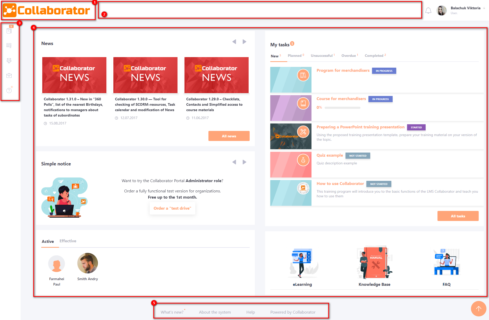The width and height of the screenshot is (489, 320).
Task: Click the Quiz example pink thumbnail
Action: pos(291,165)
